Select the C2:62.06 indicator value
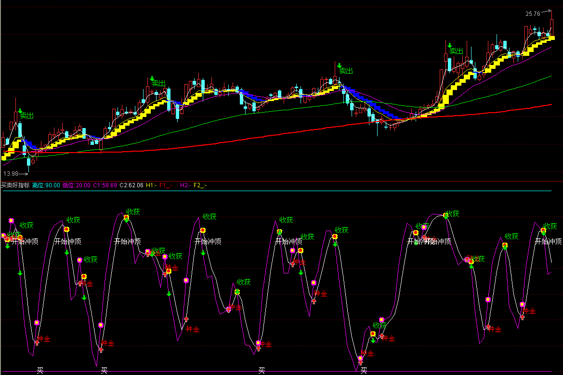 pyautogui.click(x=131, y=185)
